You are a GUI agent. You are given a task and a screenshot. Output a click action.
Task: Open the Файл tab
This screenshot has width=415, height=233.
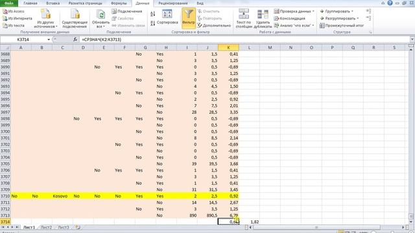pos(9,3)
